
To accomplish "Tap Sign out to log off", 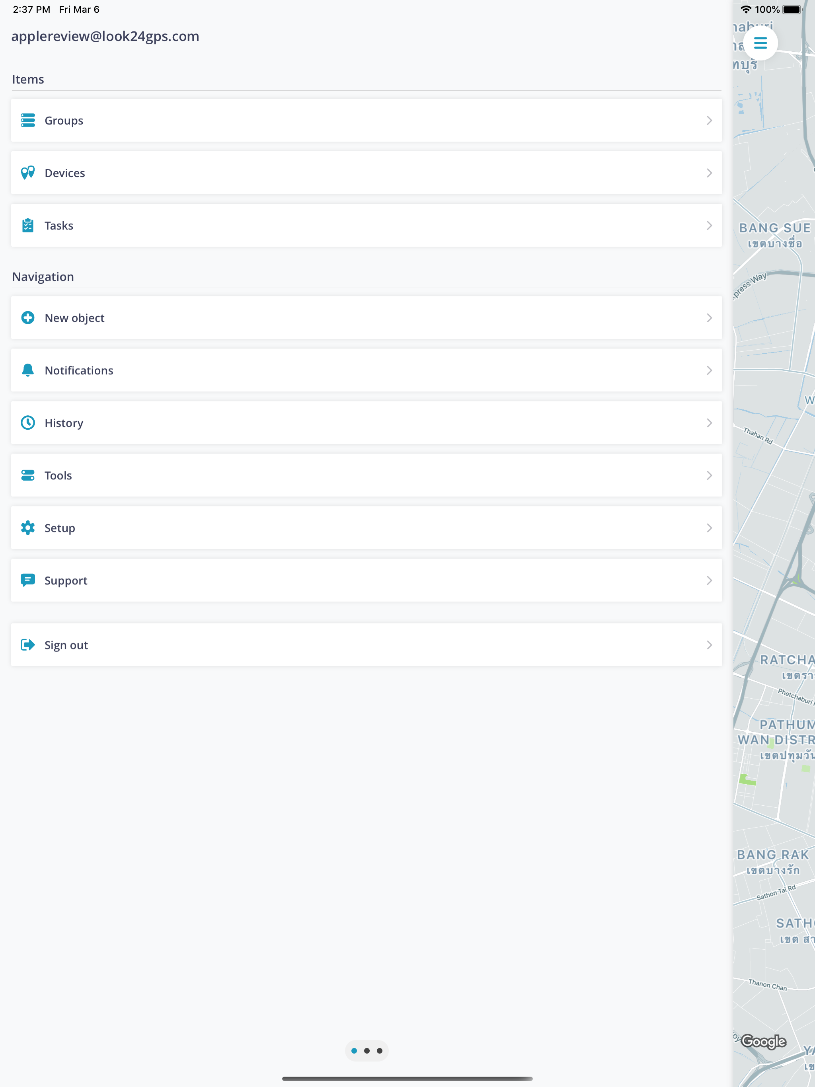I will click(367, 645).
